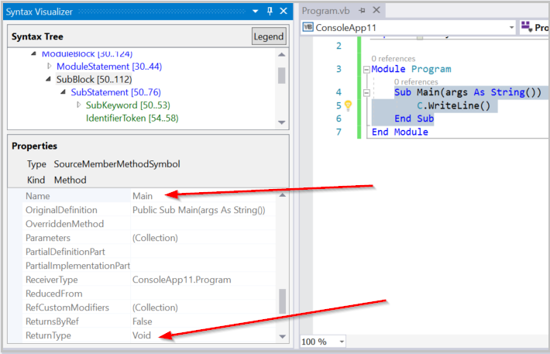Close the Syntax Visualizer panel
Viewport: 550px width, 354px height.
pos(283,11)
